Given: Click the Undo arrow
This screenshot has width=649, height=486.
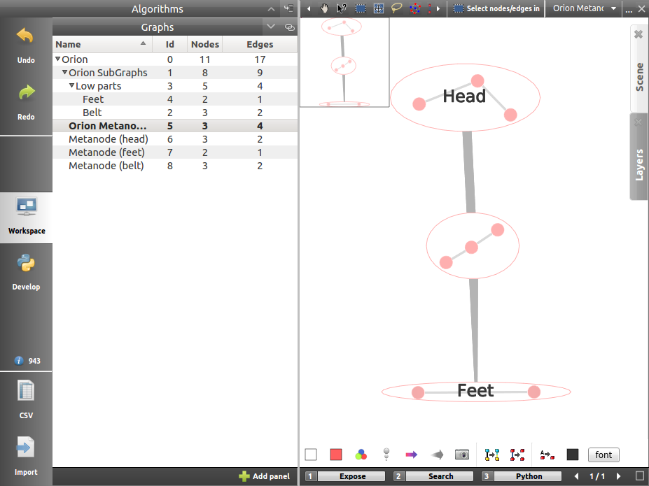Looking at the screenshot, I should pyautogui.click(x=26, y=42).
